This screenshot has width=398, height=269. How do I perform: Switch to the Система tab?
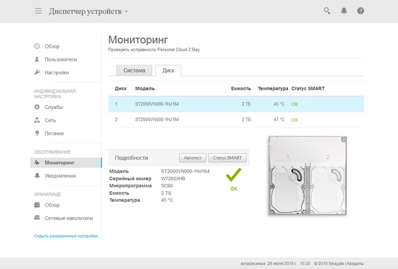pos(134,70)
